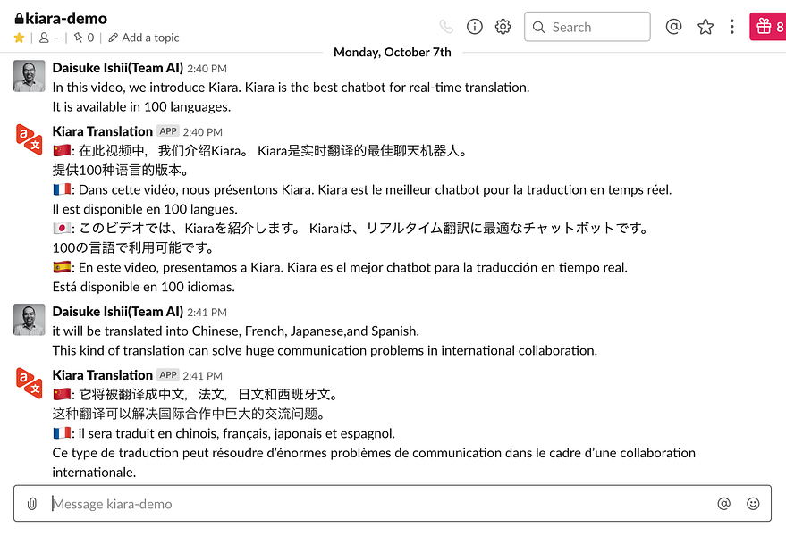Open emoji picker smiley icon

pyautogui.click(x=753, y=504)
